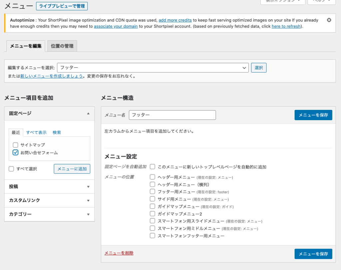Dismiss the Autoptimize notice
The width and height of the screenshot is (341, 270).
pyautogui.click(x=329, y=20)
